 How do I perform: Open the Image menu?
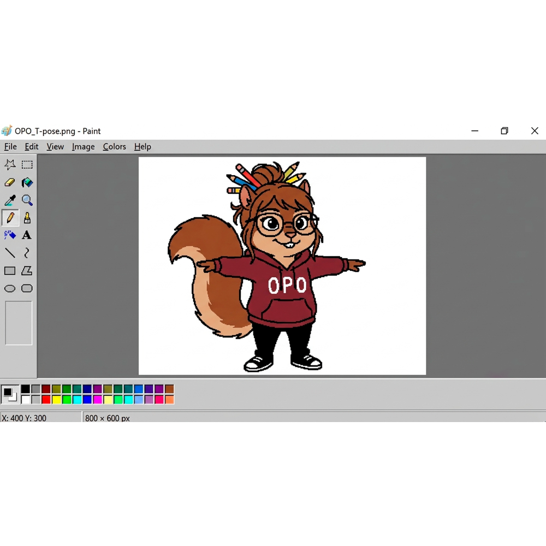83,146
